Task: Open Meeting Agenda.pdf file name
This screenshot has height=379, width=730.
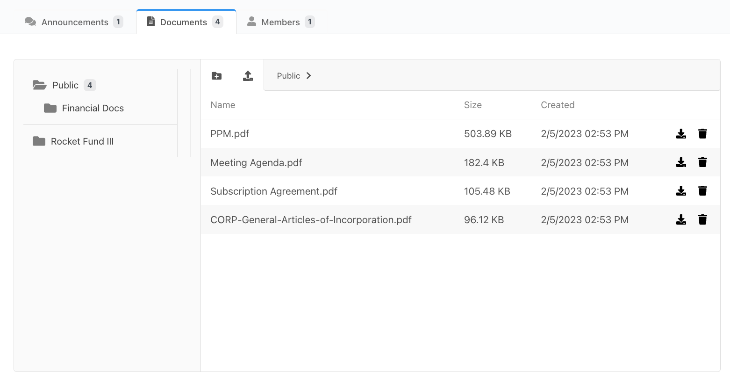Action: point(256,163)
